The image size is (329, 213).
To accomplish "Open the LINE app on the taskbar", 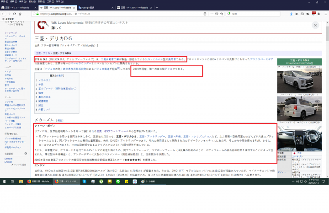I will tap(118, 181).
